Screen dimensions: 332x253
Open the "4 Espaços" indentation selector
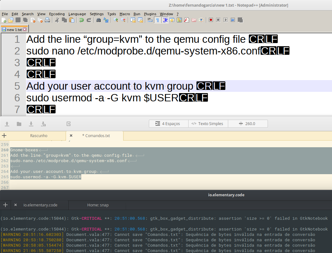click(169, 124)
